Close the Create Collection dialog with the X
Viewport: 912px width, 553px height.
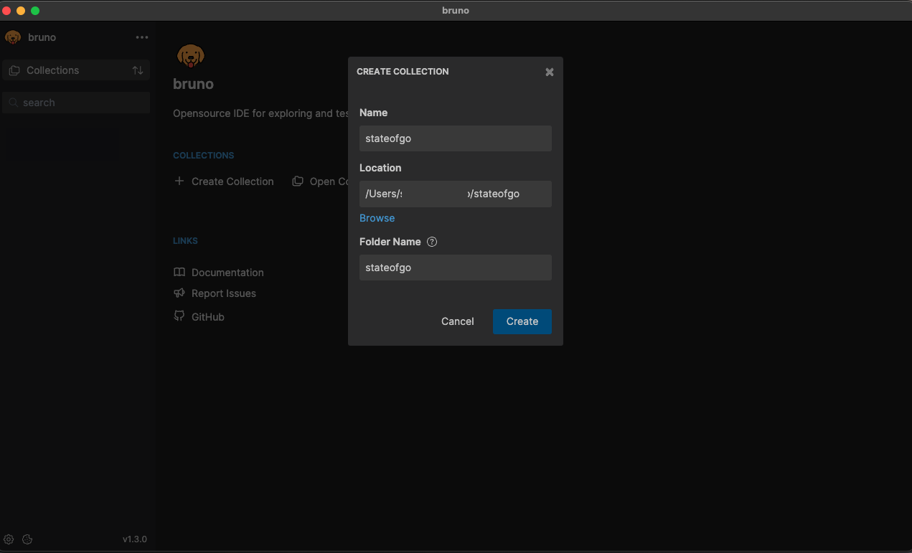[x=550, y=72]
